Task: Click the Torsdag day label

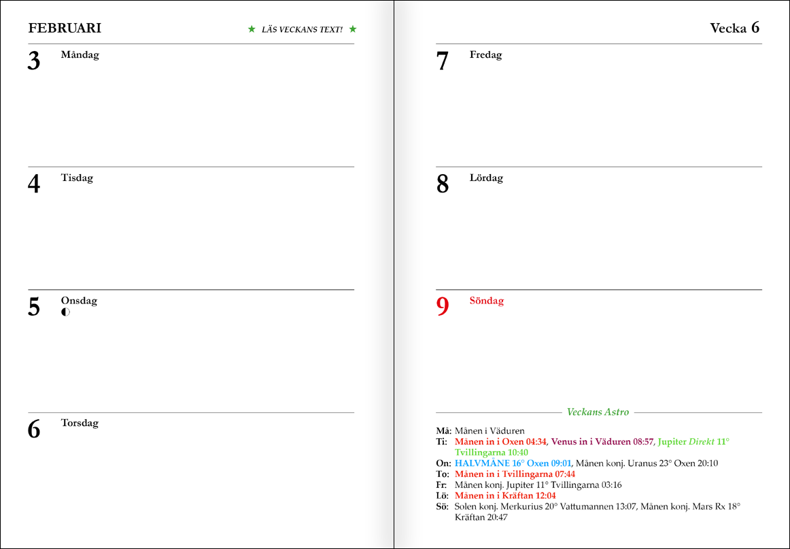Action: (x=80, y=422)
